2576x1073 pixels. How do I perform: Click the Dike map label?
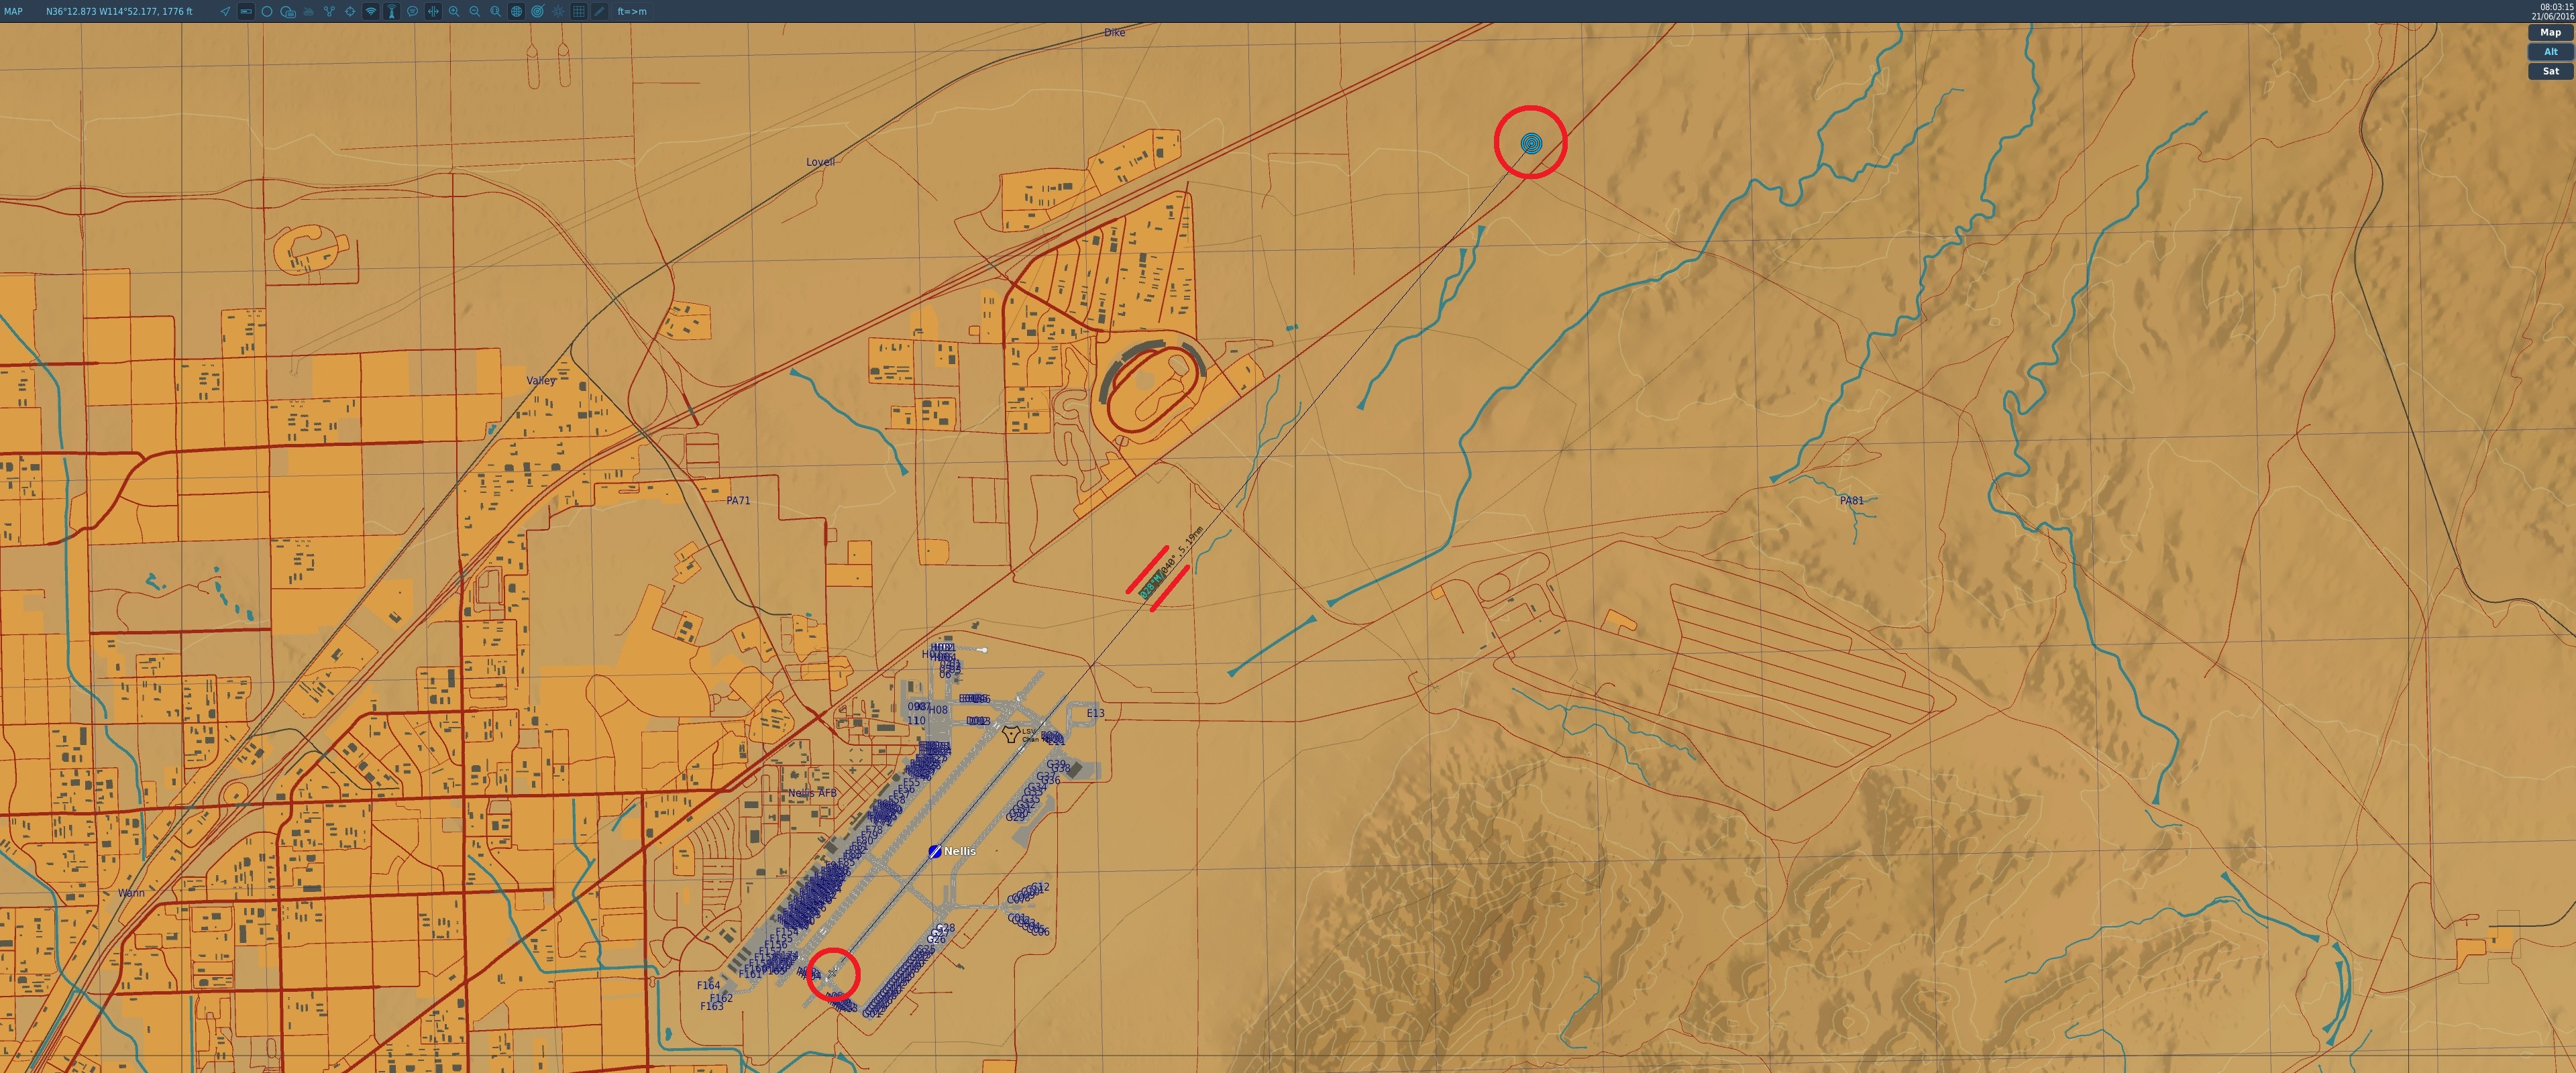pos(1114,32)
